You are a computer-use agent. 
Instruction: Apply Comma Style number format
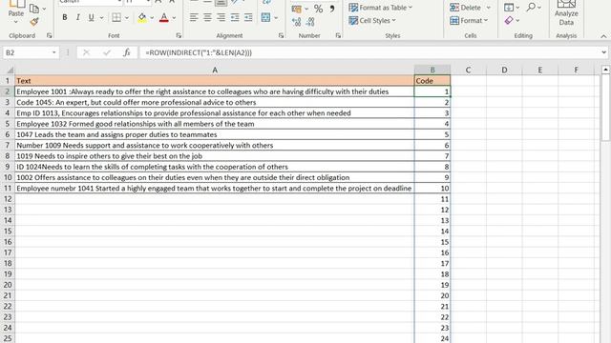(332, 9)
